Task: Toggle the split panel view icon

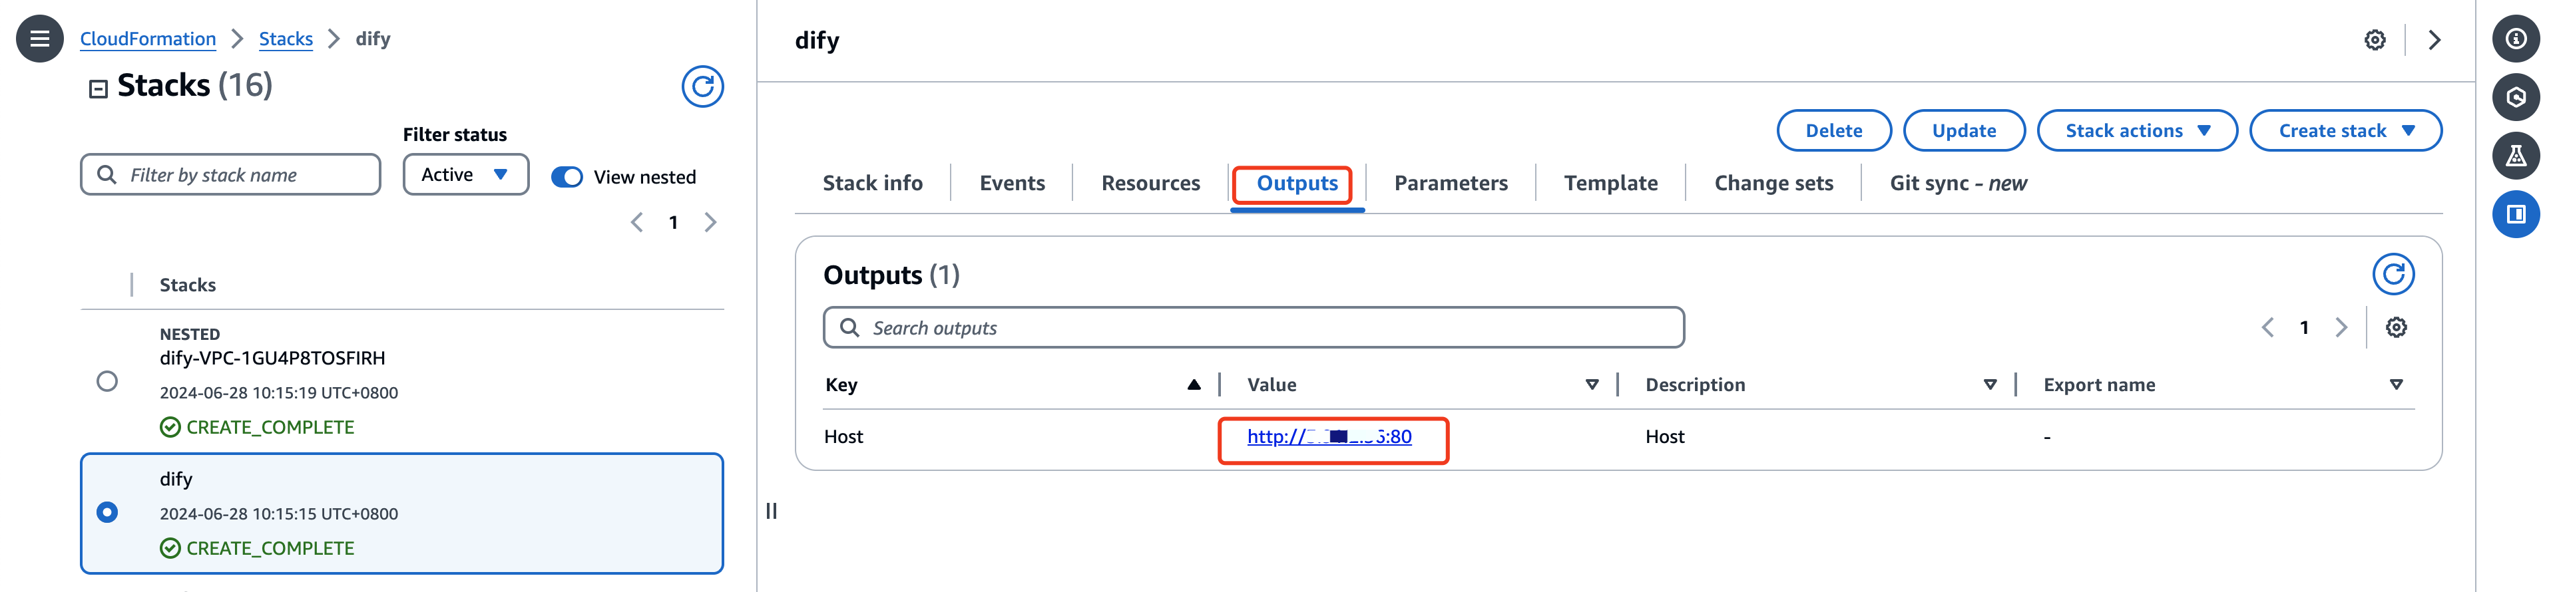Action: click(2515, 214)
